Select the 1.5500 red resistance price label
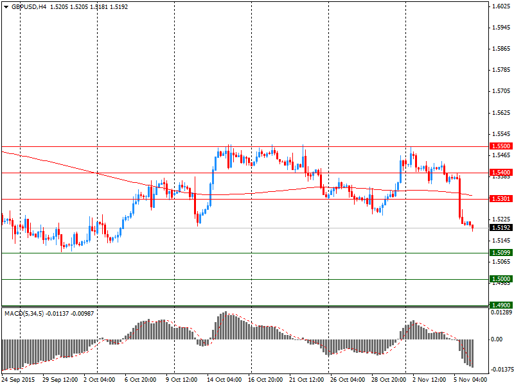514x385 pixels. (x=501, y=146)
